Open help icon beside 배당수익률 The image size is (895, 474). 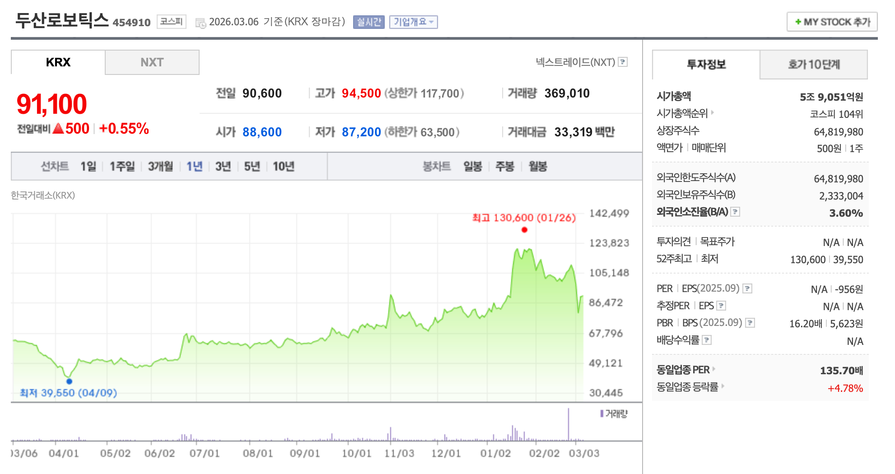[x=707, y=340]
